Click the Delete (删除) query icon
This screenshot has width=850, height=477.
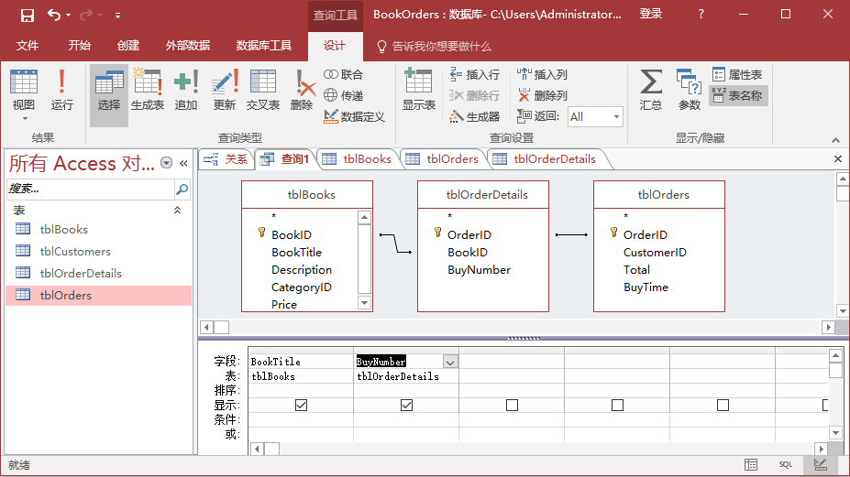pyautogui.click(x=302, y=90)
